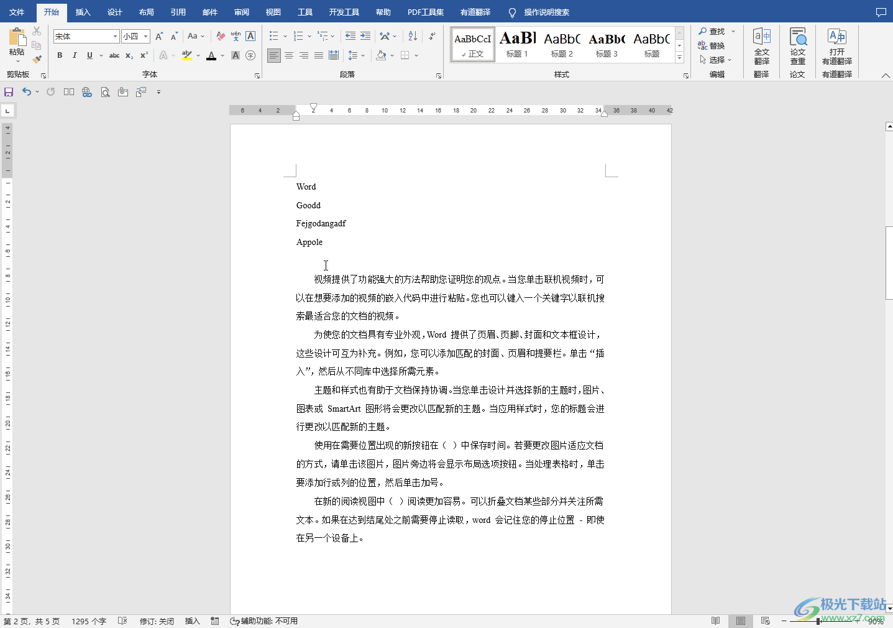Apply distributed alignment to the paragraph

334,55
